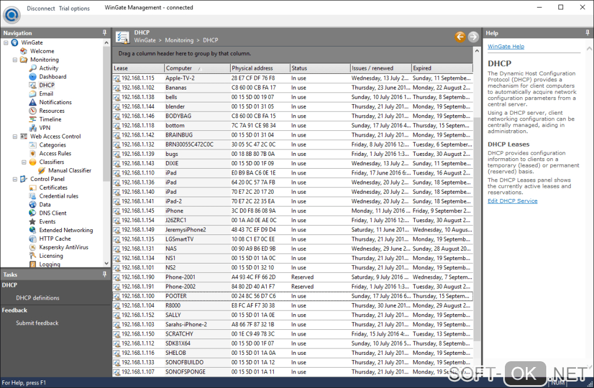This screenshot has height=388, width=594.
Task: Sort by the Expired column header
Action: (442, 68)
